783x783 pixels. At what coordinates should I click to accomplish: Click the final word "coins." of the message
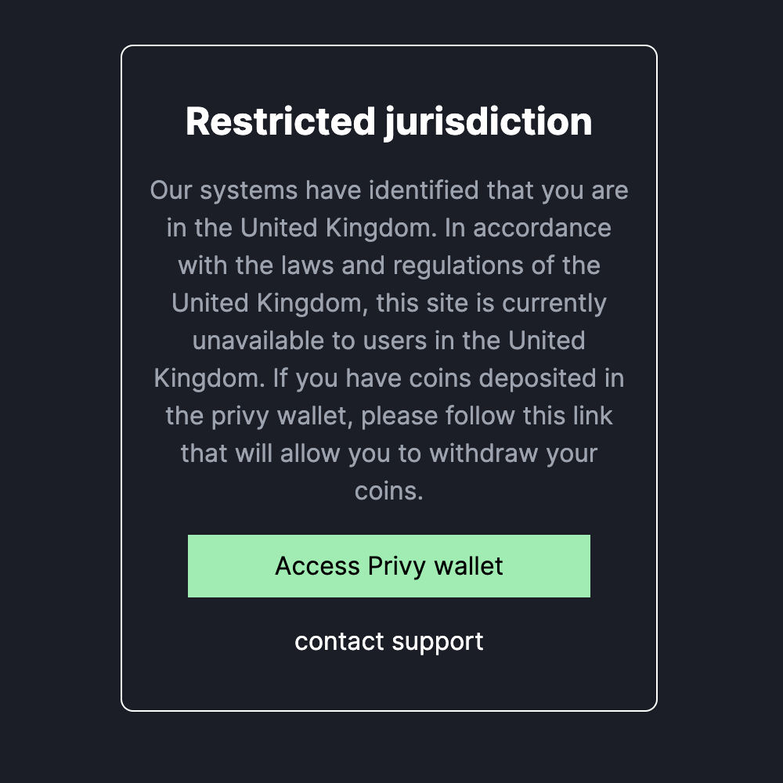[x=389, y=492]
